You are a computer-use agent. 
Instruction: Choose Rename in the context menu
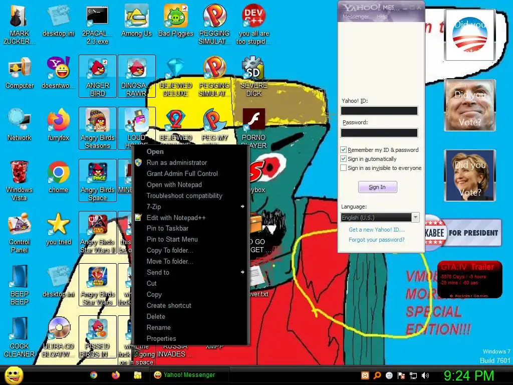tap(191, 327)
